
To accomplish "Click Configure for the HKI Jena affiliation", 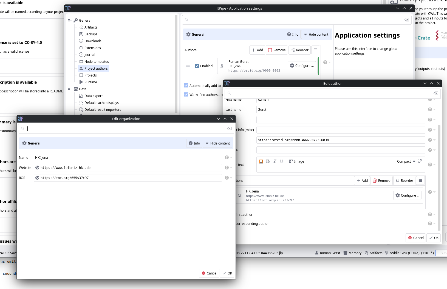I will pyautogui.click(x=407, y=195).
